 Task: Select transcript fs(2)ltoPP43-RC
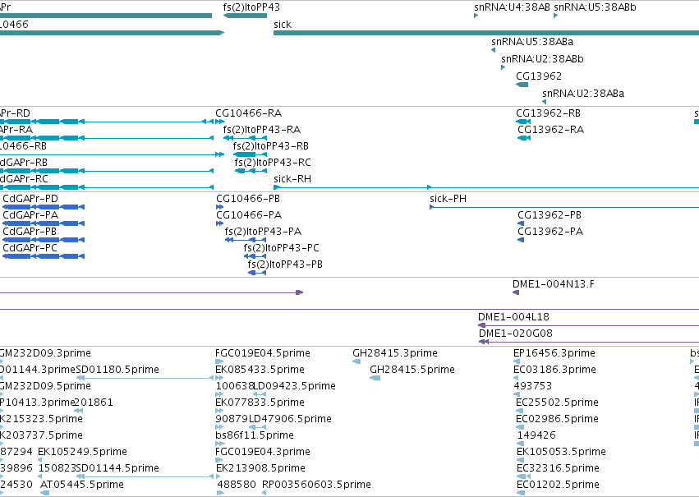pos(273,163)
